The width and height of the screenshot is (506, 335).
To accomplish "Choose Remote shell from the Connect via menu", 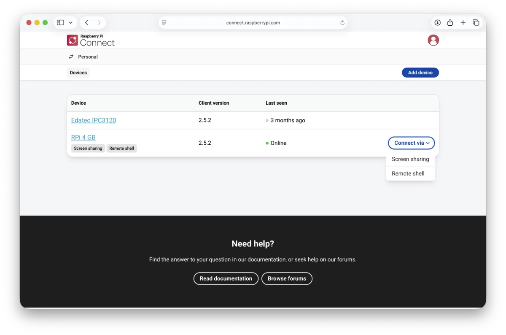I will point(410,173).
